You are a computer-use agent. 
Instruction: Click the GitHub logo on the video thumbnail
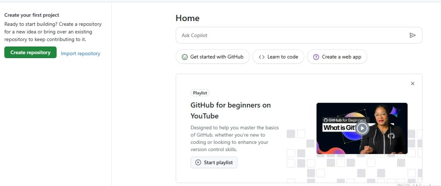click(326, 120)
